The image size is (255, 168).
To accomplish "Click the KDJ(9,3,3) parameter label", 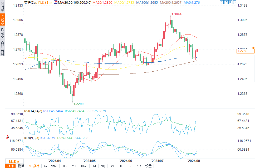I will tap(32, 138).
